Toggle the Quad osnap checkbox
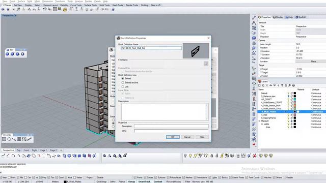The image size is (326, 183). click(x=57, y=177)
